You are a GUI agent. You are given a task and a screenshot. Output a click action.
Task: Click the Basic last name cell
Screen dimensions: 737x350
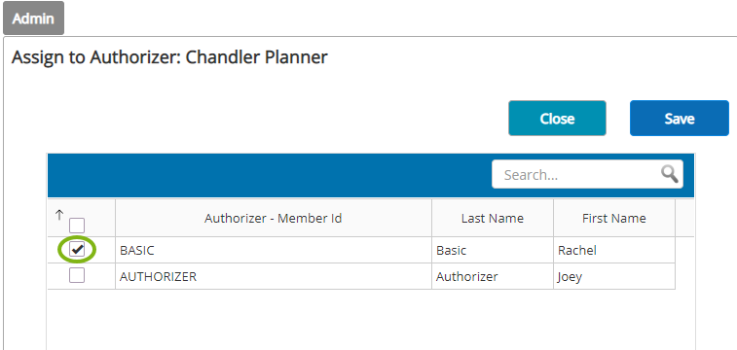click(x=492, y=250)
